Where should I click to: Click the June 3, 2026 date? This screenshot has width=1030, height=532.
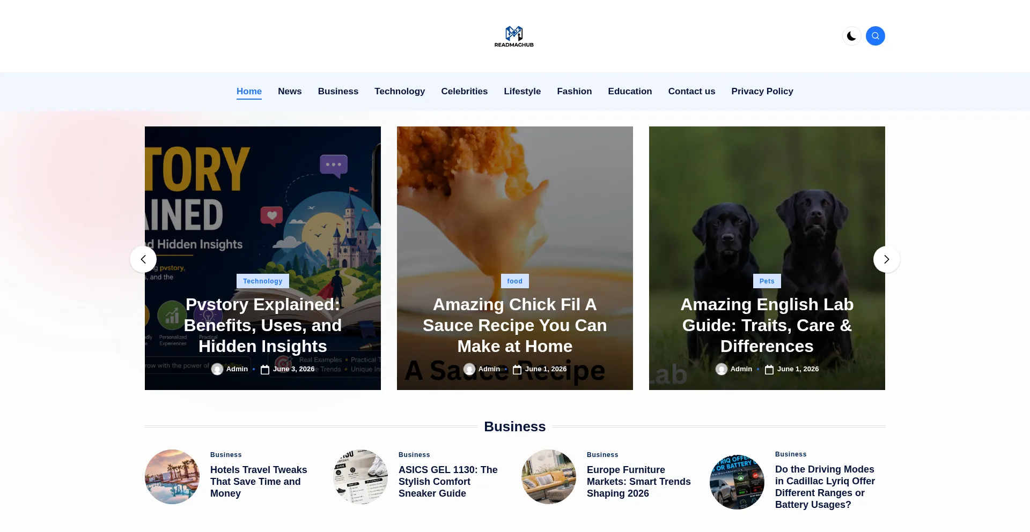pos(294,369)
